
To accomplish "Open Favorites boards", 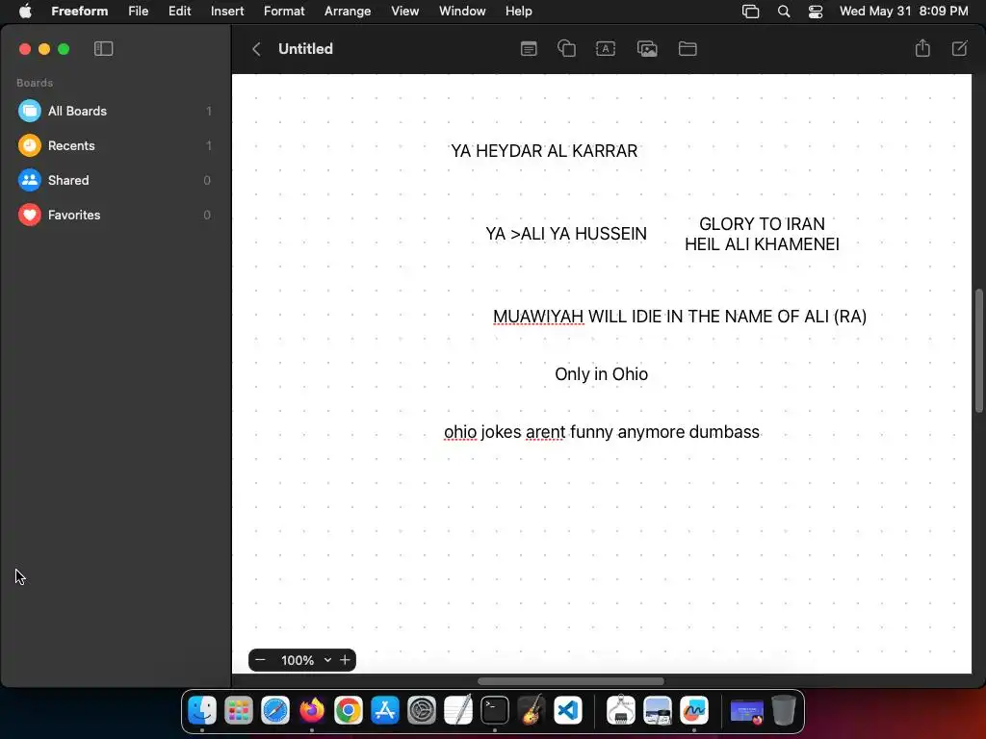I will [116, 215].
